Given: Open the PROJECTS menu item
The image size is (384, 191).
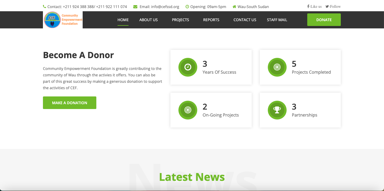Looking at the screenshot, I should (x=181, y=20).
